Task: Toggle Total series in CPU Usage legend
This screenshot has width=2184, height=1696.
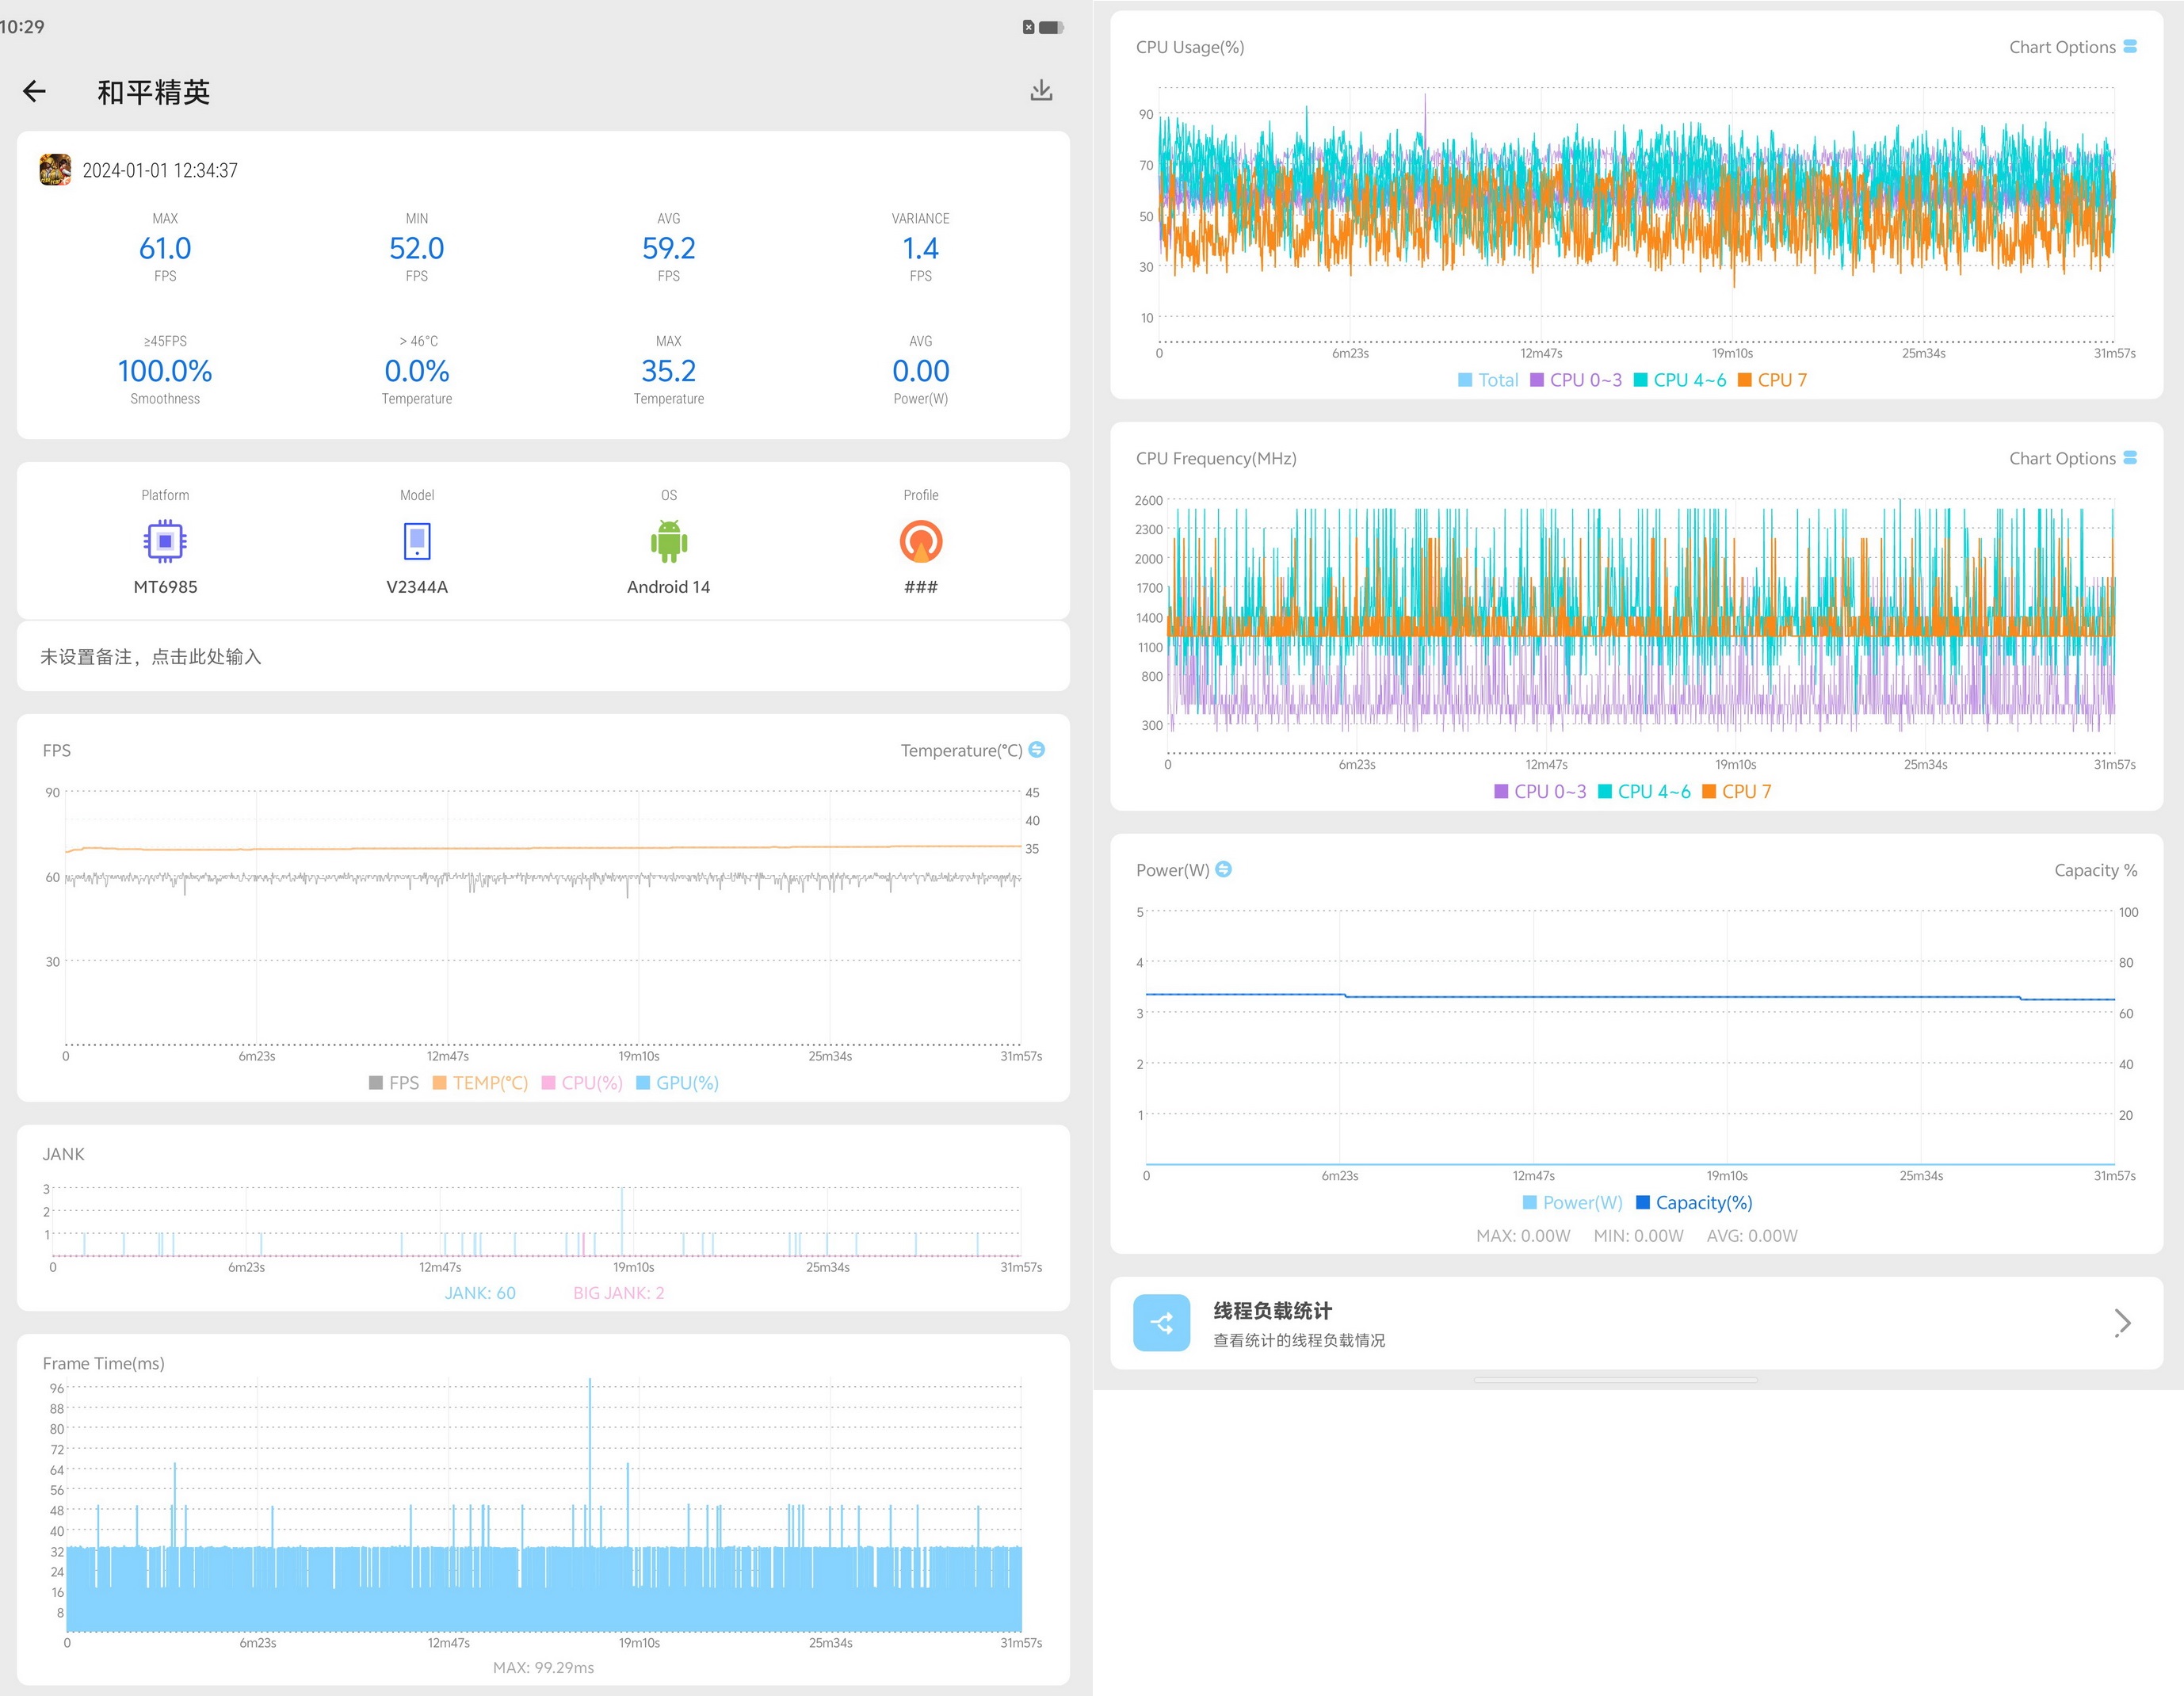Action: click(1488, 380)
